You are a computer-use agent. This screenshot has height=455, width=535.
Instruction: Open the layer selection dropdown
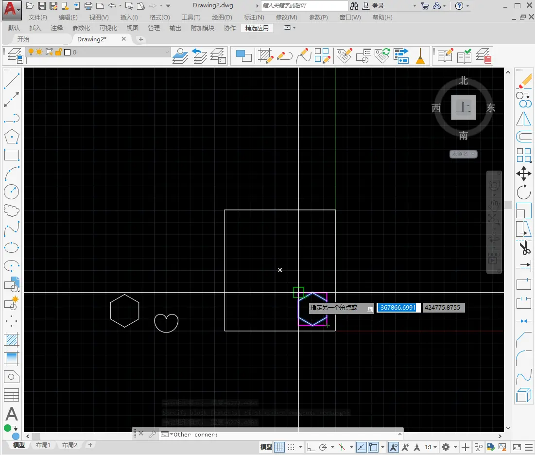167,52
